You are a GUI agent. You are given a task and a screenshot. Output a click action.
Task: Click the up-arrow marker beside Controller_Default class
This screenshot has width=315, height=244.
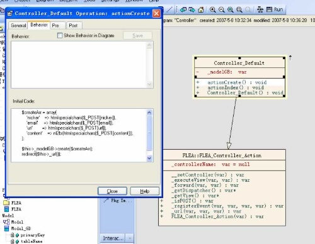point(290,58)
